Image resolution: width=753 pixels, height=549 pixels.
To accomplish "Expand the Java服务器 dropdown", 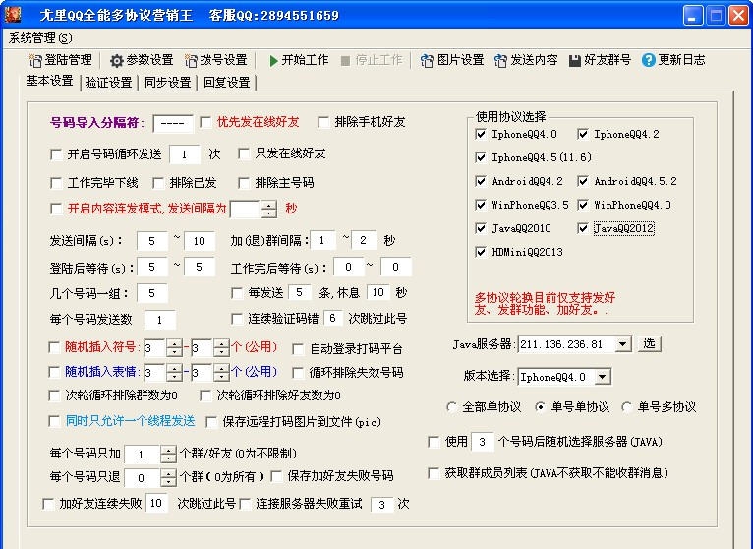I will pyautogui.click(x=623, y=344).
